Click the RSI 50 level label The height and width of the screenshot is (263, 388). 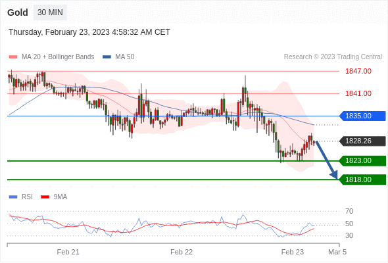(349, 224)
